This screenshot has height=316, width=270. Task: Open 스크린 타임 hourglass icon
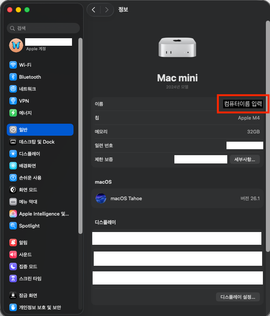pyautogui.click(x=13, y=279)
